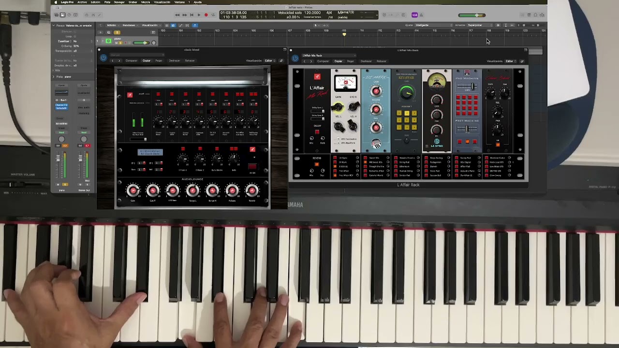
Task: Open the Note Pads icon
Action: pos(529,15)
